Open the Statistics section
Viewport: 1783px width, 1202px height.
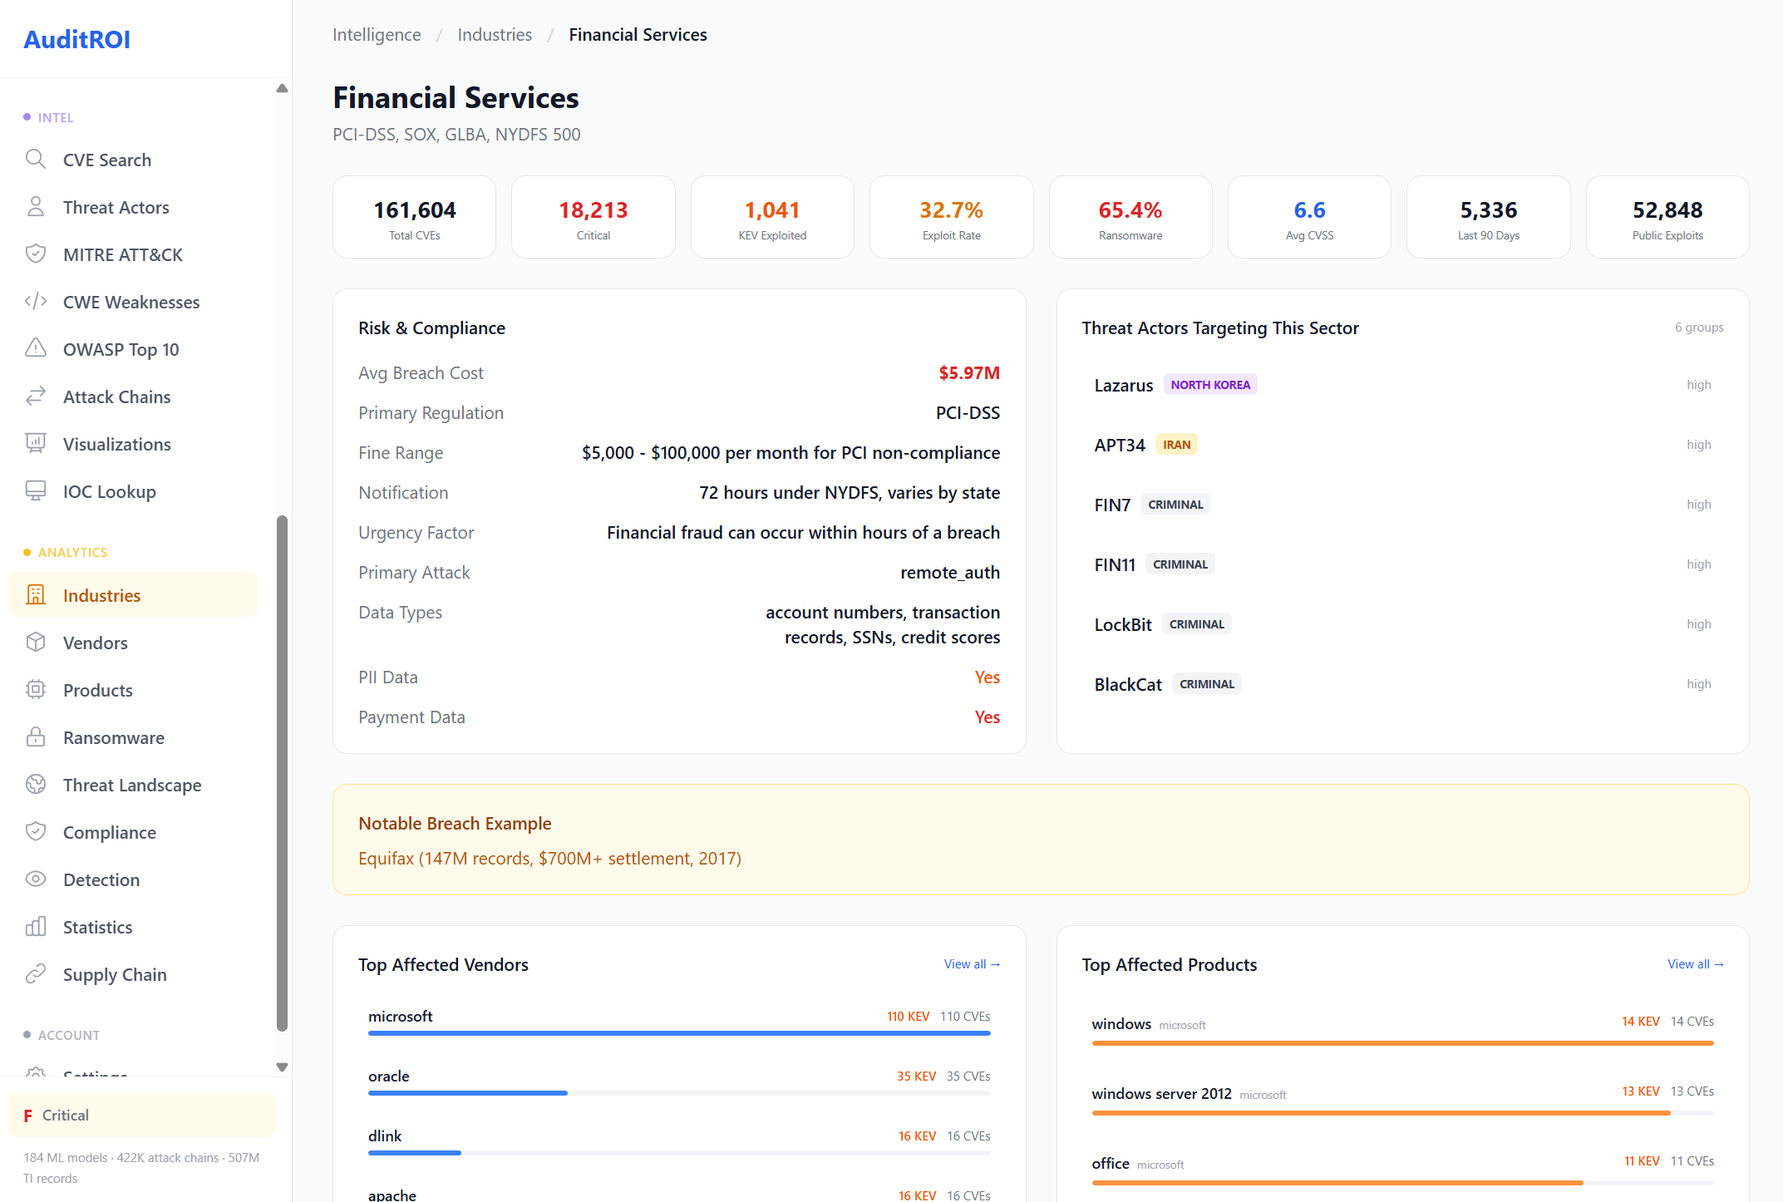[x=97, y=927]
